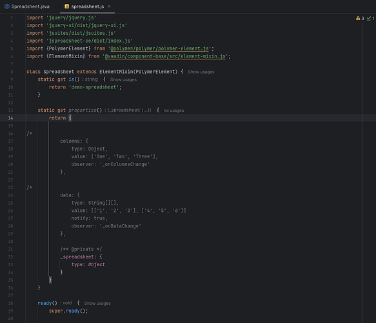Click the 'return {' statement on line 14
The image size is (376, 323).
point(60,118)
